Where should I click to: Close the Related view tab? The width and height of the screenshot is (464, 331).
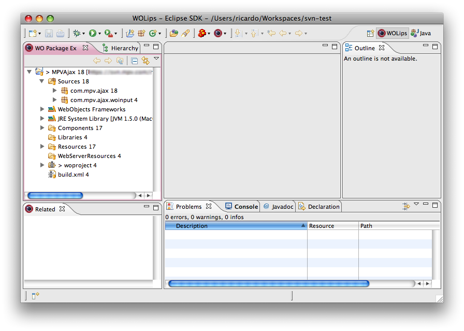(x=62, y=209)
